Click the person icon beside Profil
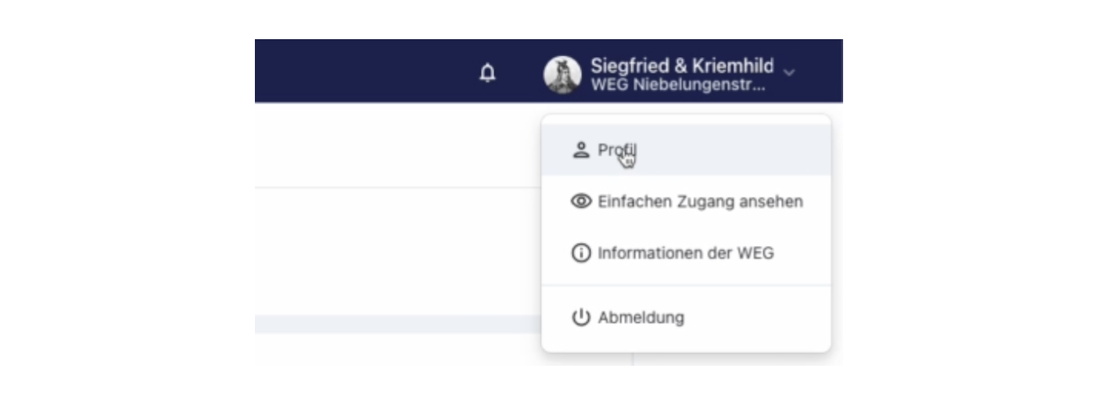This screenshot has height=405, width=1098. [580, 150]
